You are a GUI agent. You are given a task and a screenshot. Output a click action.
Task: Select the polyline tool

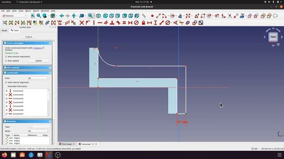197,16
